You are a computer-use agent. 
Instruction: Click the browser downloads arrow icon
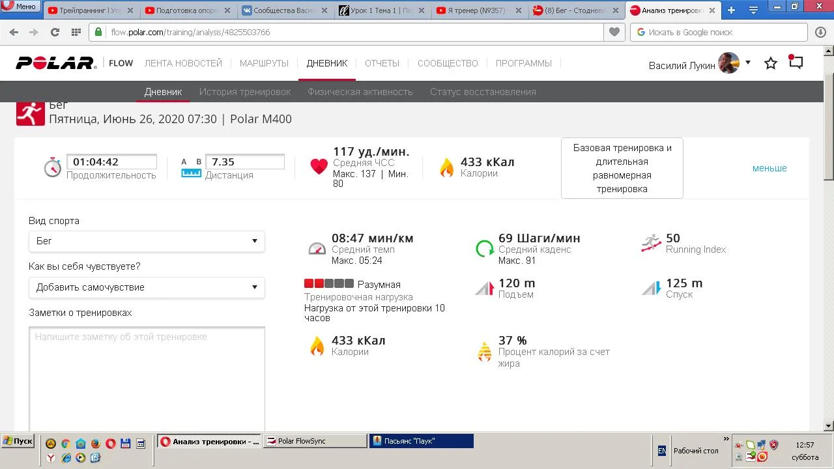click(x=820, y=32)
